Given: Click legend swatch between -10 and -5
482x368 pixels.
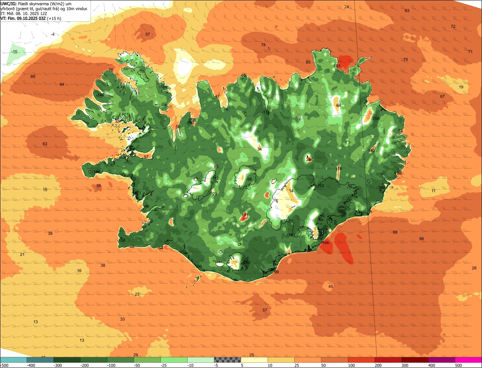Looking at the screenshot, I should click(x=201, y=360).
